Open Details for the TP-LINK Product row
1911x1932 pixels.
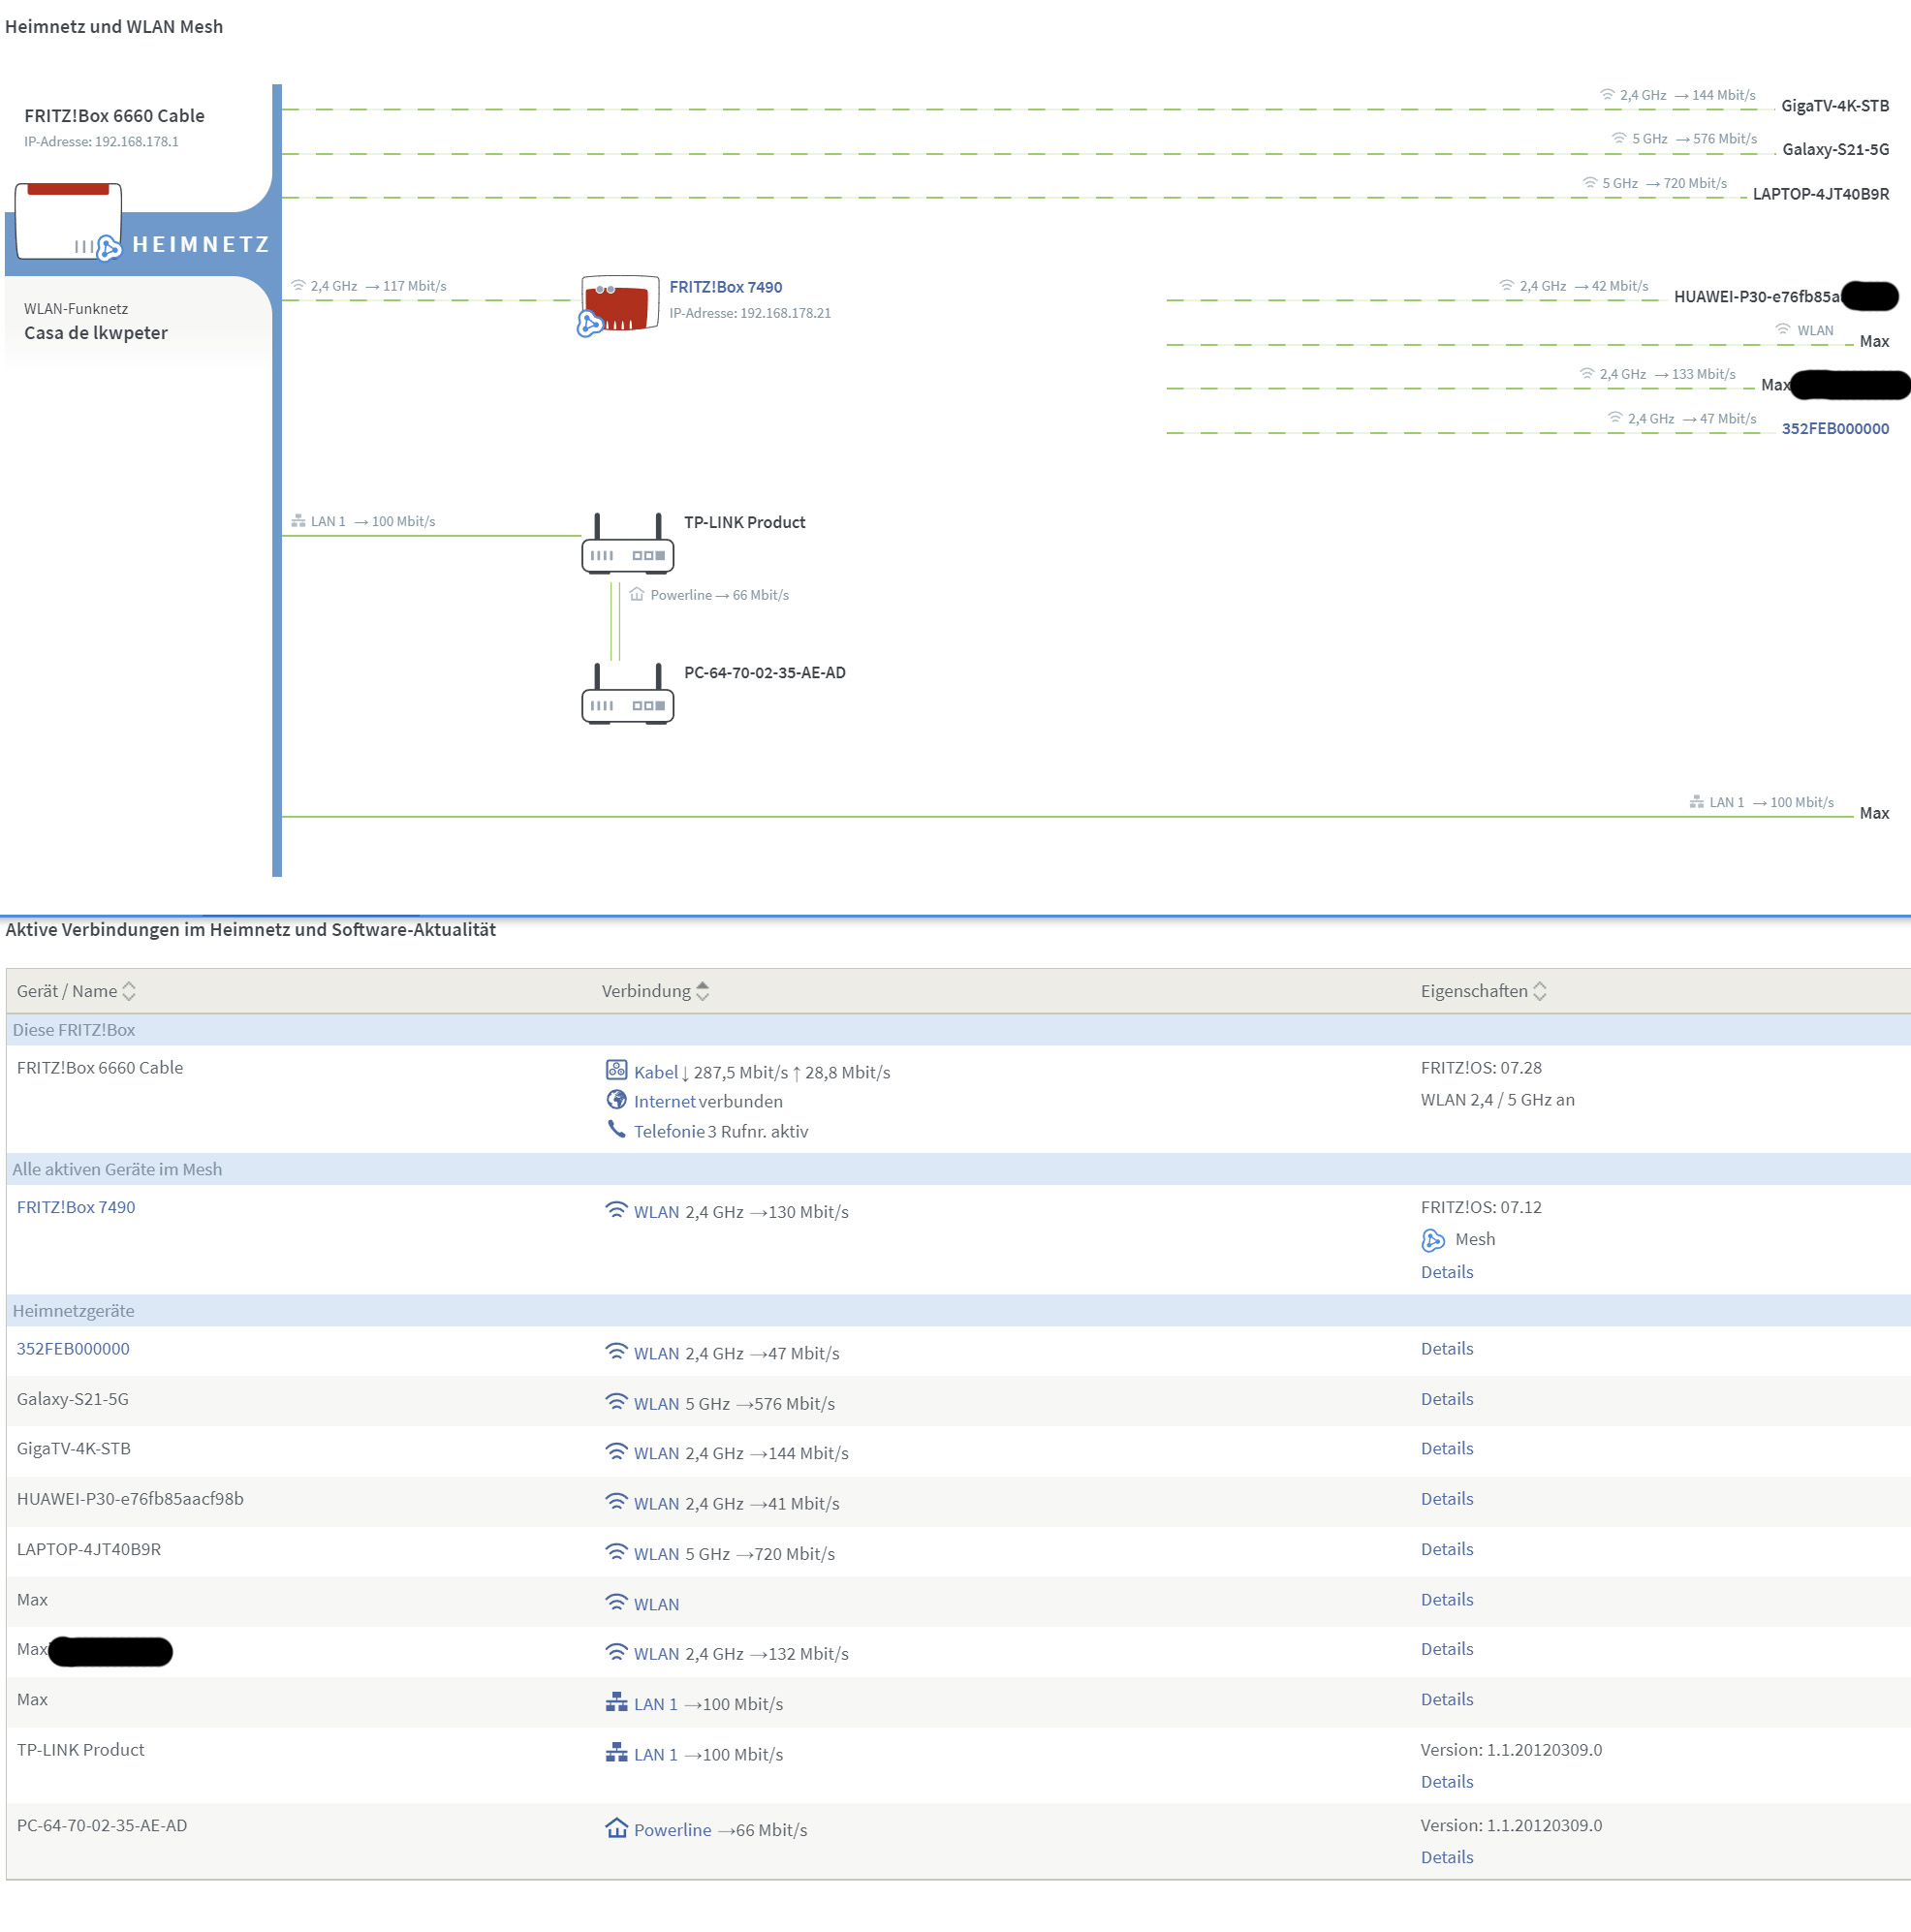click(x=1447, y=1781)
